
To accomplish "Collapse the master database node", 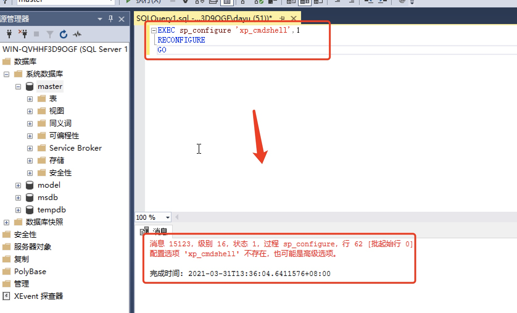I will 18,87.
